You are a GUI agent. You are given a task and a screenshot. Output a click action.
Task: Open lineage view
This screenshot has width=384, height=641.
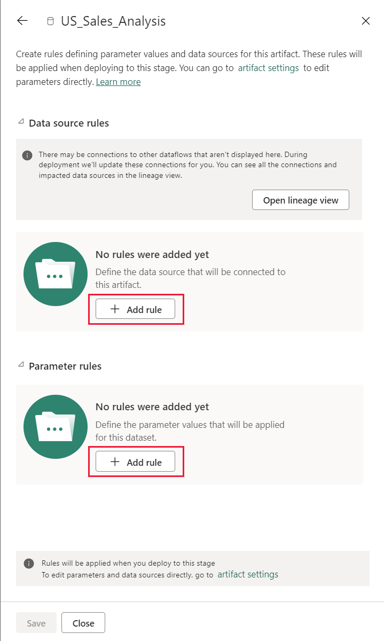coord(300,199)
